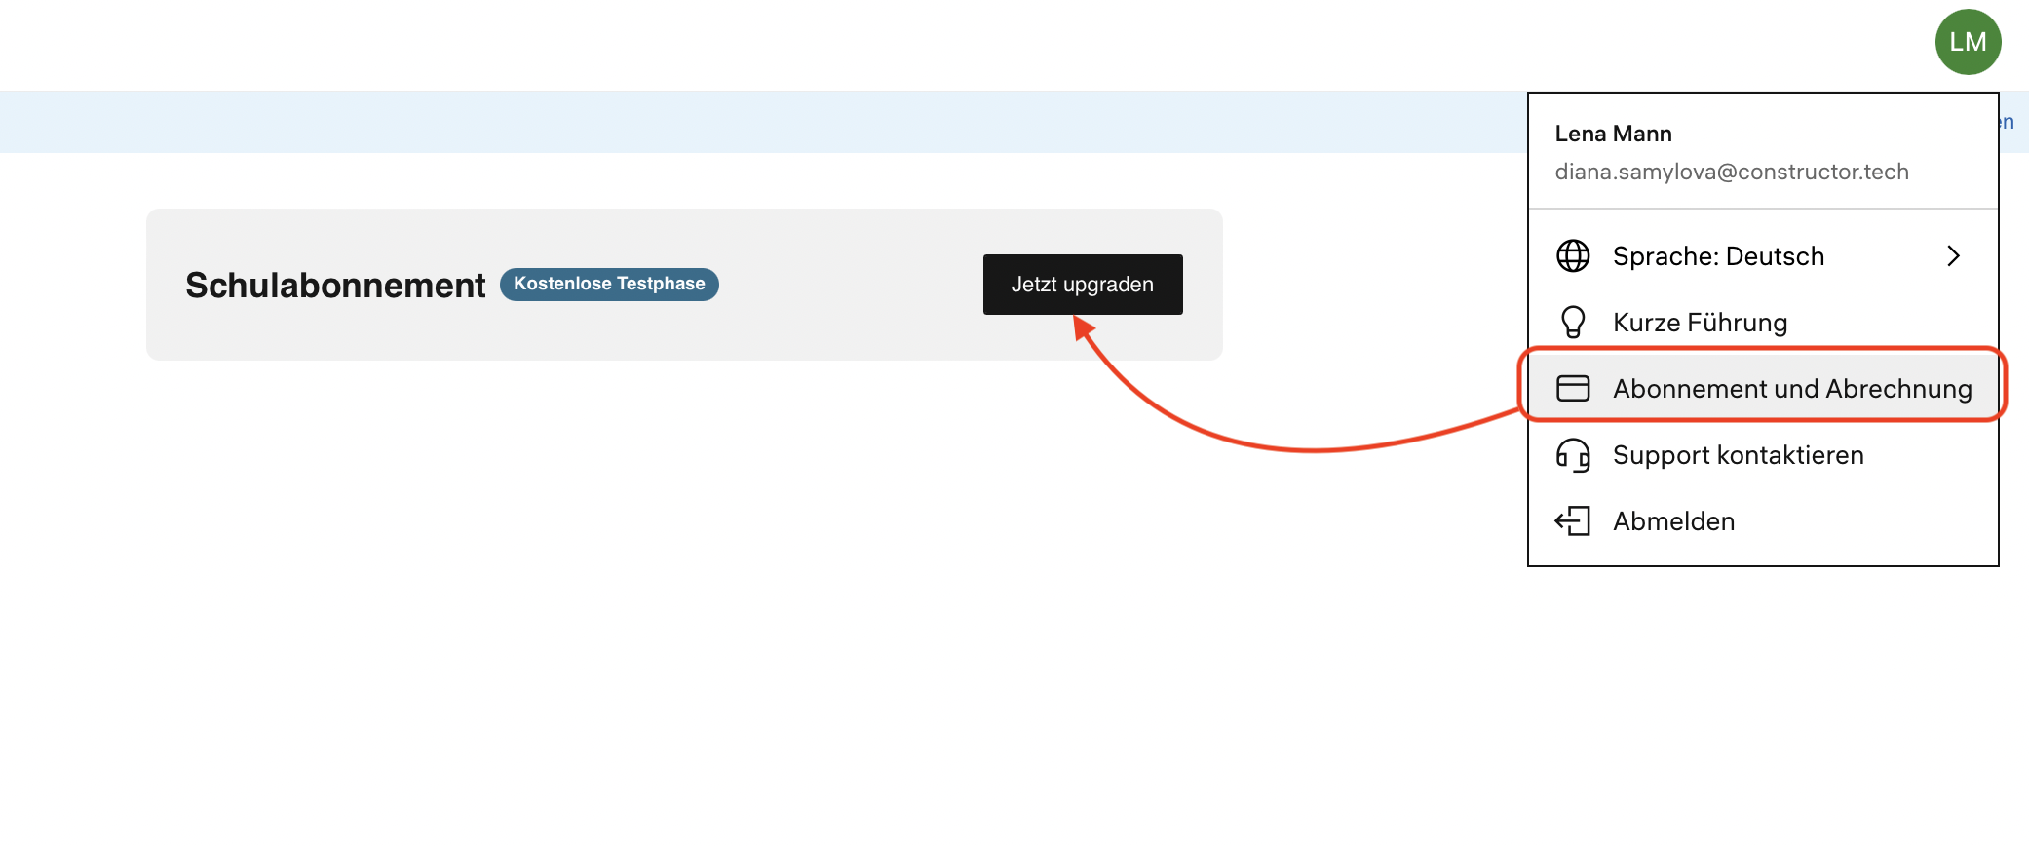Click the headset support icon
Screen dimensions: 2029x846
pyautogui.click(x=1572, y=455)
